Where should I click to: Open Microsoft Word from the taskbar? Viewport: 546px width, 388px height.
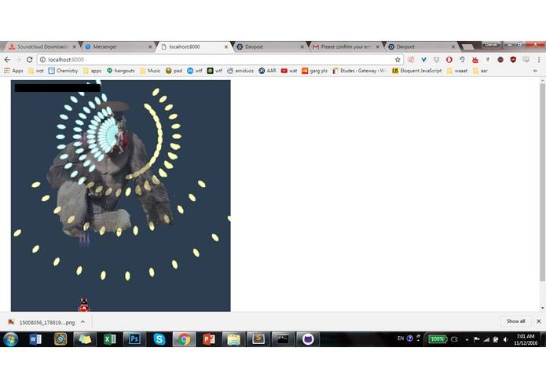[x=35, y=339]
